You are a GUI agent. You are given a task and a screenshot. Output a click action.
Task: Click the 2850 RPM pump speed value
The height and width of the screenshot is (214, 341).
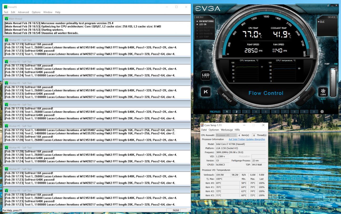252,51
